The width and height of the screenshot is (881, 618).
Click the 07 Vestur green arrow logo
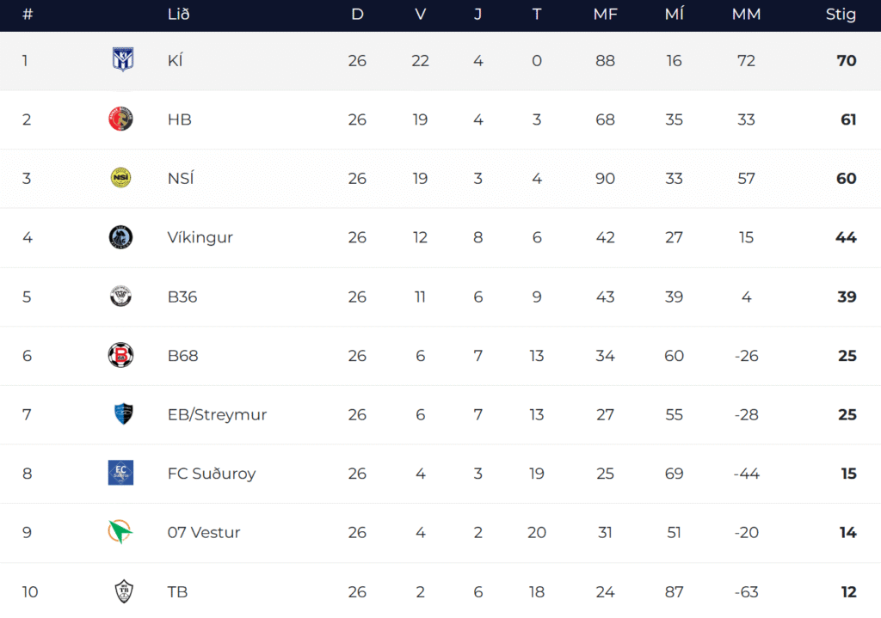120,532
